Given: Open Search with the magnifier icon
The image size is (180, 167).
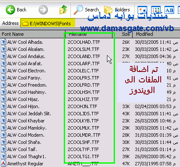Looking at the screenshot, I should 78,10.
